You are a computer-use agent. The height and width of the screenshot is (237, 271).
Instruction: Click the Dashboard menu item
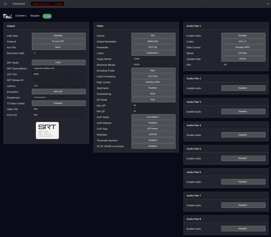19,3
